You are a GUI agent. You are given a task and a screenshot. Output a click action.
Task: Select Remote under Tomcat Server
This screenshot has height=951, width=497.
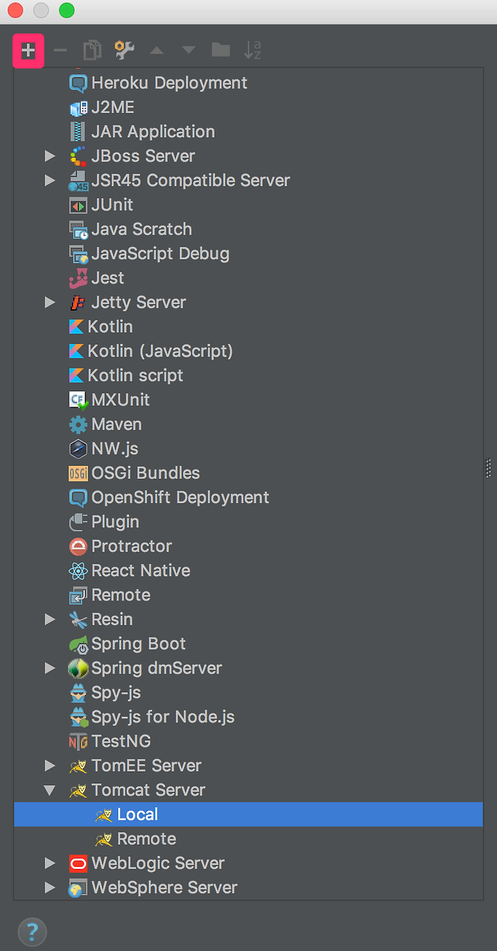coord(146,839)
